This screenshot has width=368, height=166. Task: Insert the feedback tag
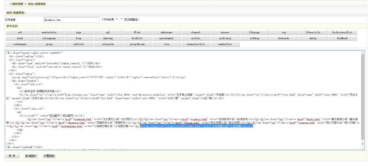click(x=343, y=38)
